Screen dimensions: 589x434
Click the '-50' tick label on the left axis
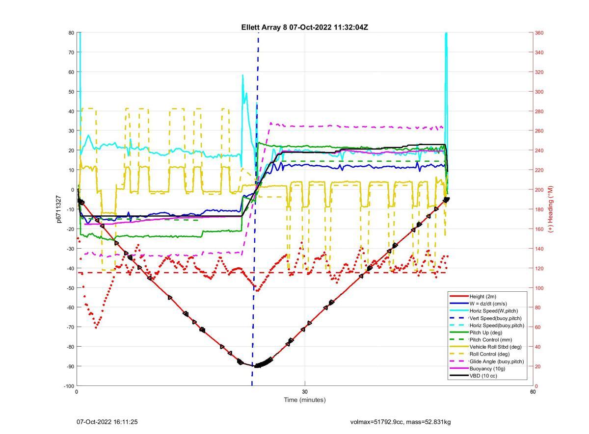click(70, 288)
